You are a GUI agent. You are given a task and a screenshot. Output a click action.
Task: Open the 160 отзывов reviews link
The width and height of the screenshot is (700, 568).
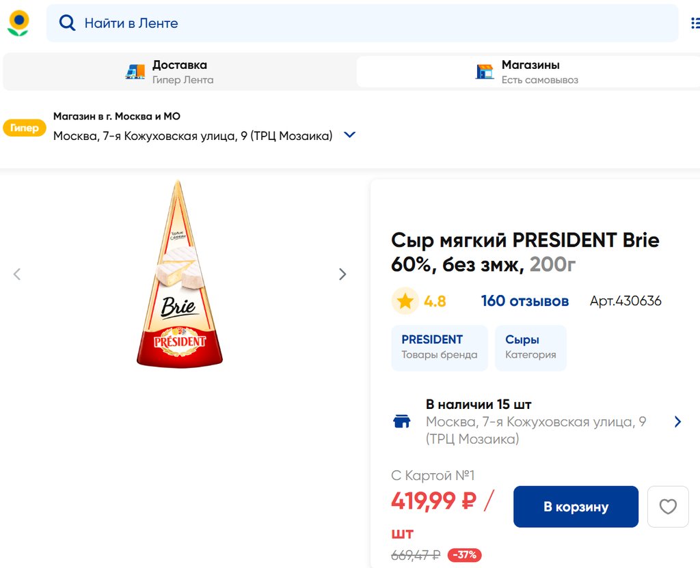coord(524,301)
